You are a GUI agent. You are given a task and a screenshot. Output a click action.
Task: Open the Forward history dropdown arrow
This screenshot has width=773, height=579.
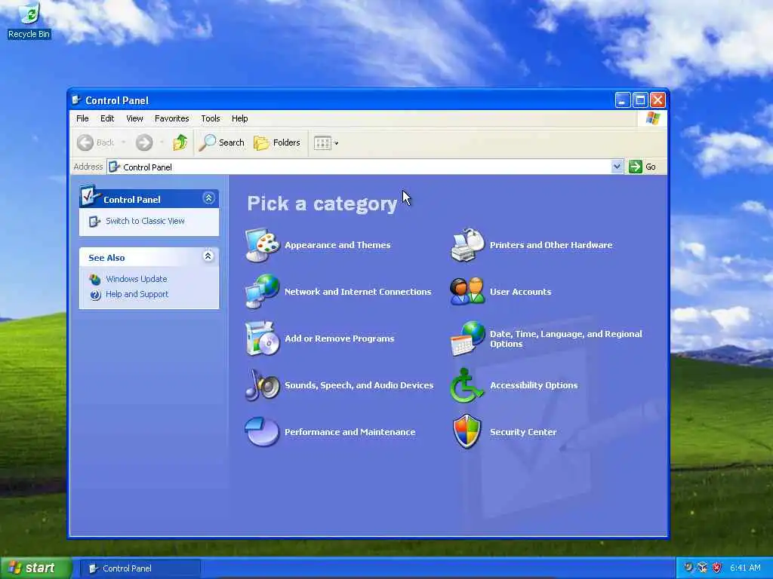coord(162,142)
